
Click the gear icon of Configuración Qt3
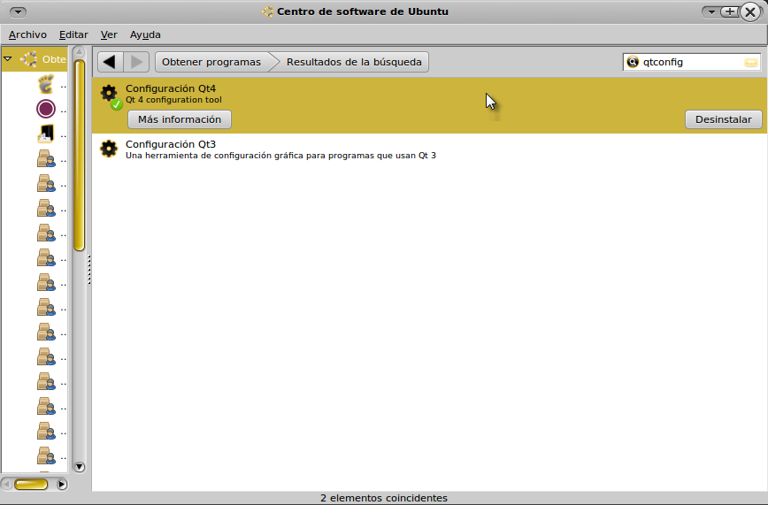[109, 149]
